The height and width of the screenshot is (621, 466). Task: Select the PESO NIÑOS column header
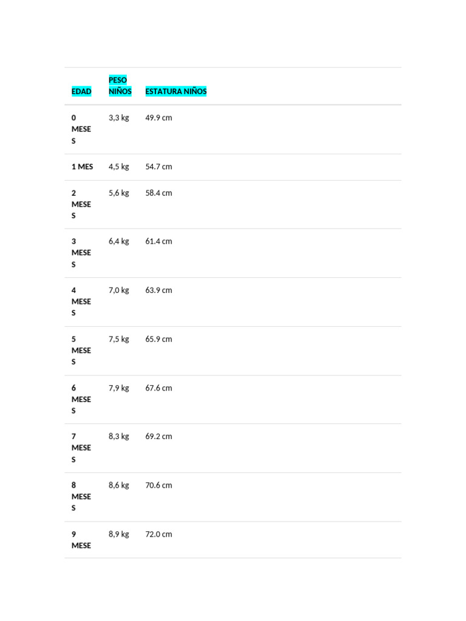[x=120, y=86]
